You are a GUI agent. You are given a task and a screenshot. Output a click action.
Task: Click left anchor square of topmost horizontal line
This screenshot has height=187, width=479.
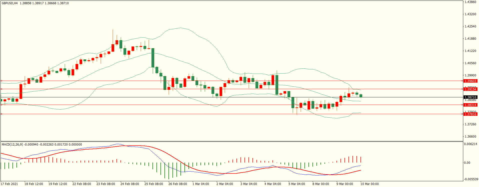pos(1,81)
